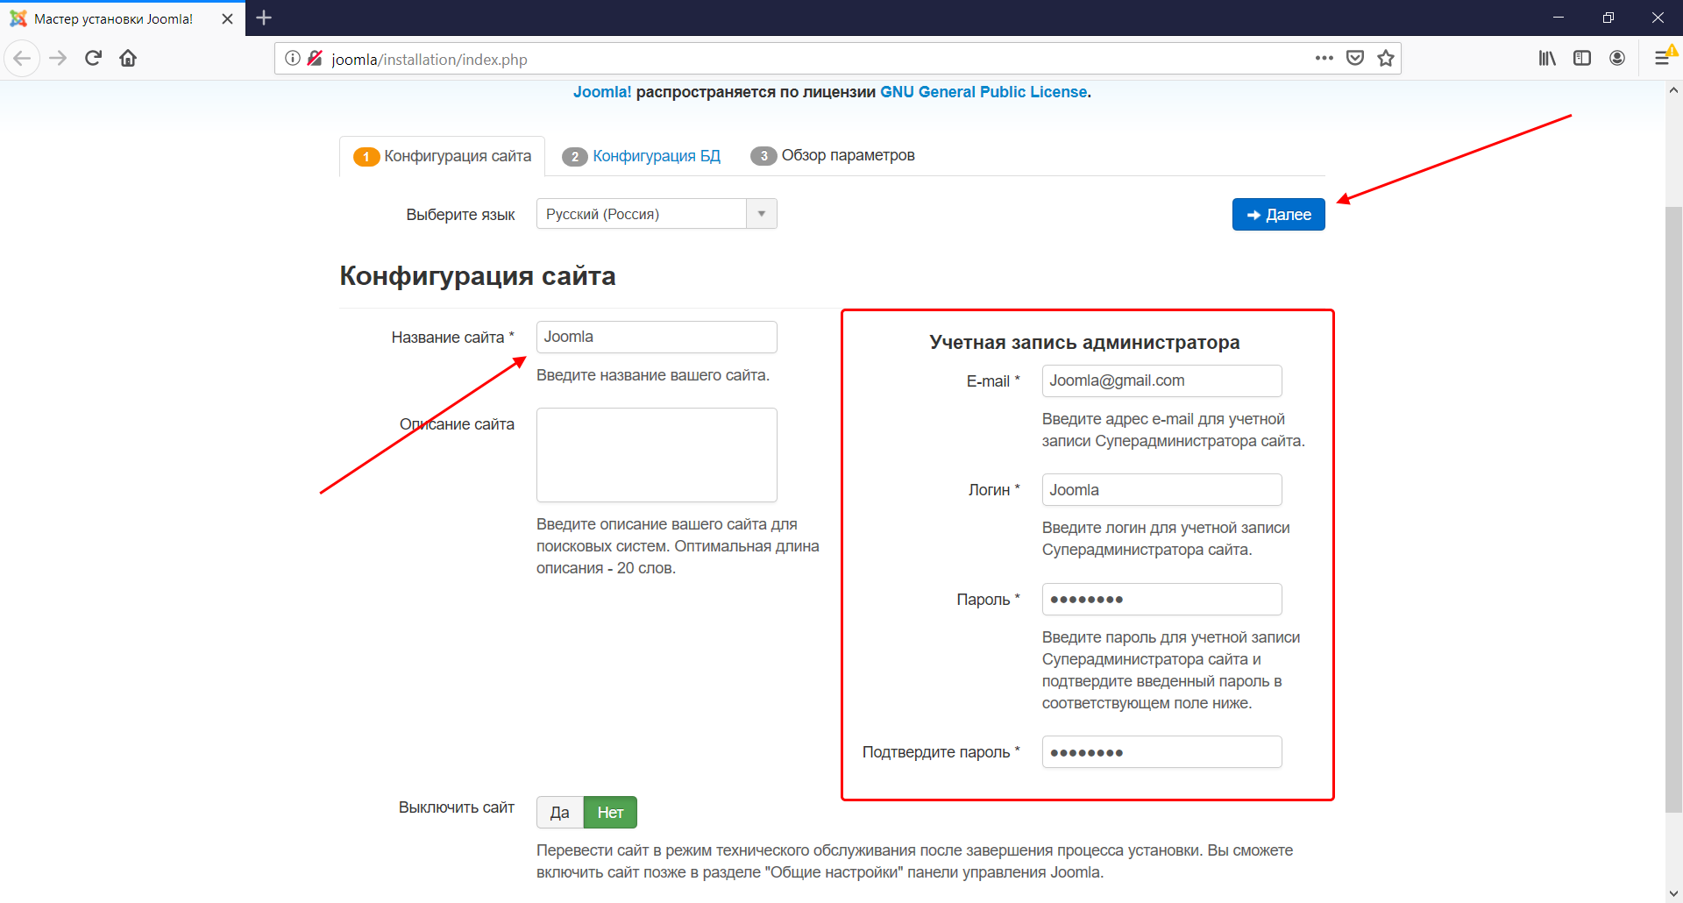This screenshot has height=903, width=1683.
Task: Bookmark this page with the star icon
Action: click(1386, 58)
